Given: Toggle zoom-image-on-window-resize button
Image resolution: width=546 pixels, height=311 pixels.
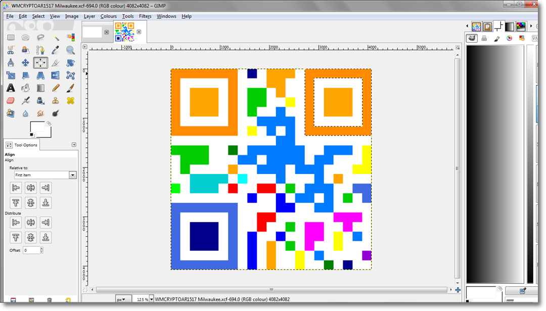Looking at the screenshot, I should (458, 48).
